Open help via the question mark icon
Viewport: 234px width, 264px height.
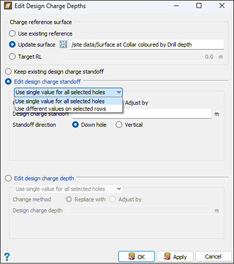coord(7,257)
